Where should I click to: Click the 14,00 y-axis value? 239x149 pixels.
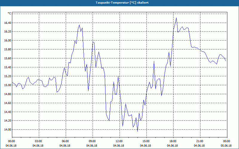point(7,130)
